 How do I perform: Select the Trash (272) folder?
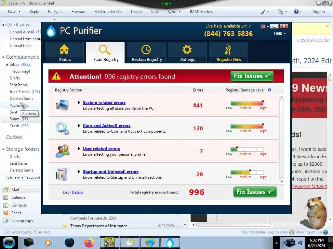click(x=20, y=126)
